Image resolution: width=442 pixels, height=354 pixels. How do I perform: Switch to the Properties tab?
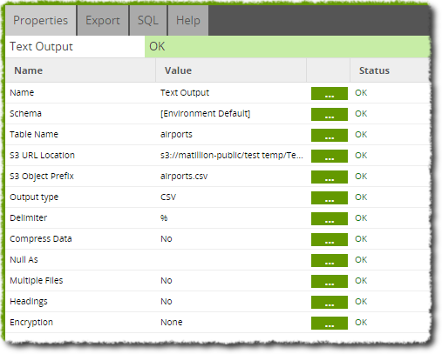(x=41, y=21)
